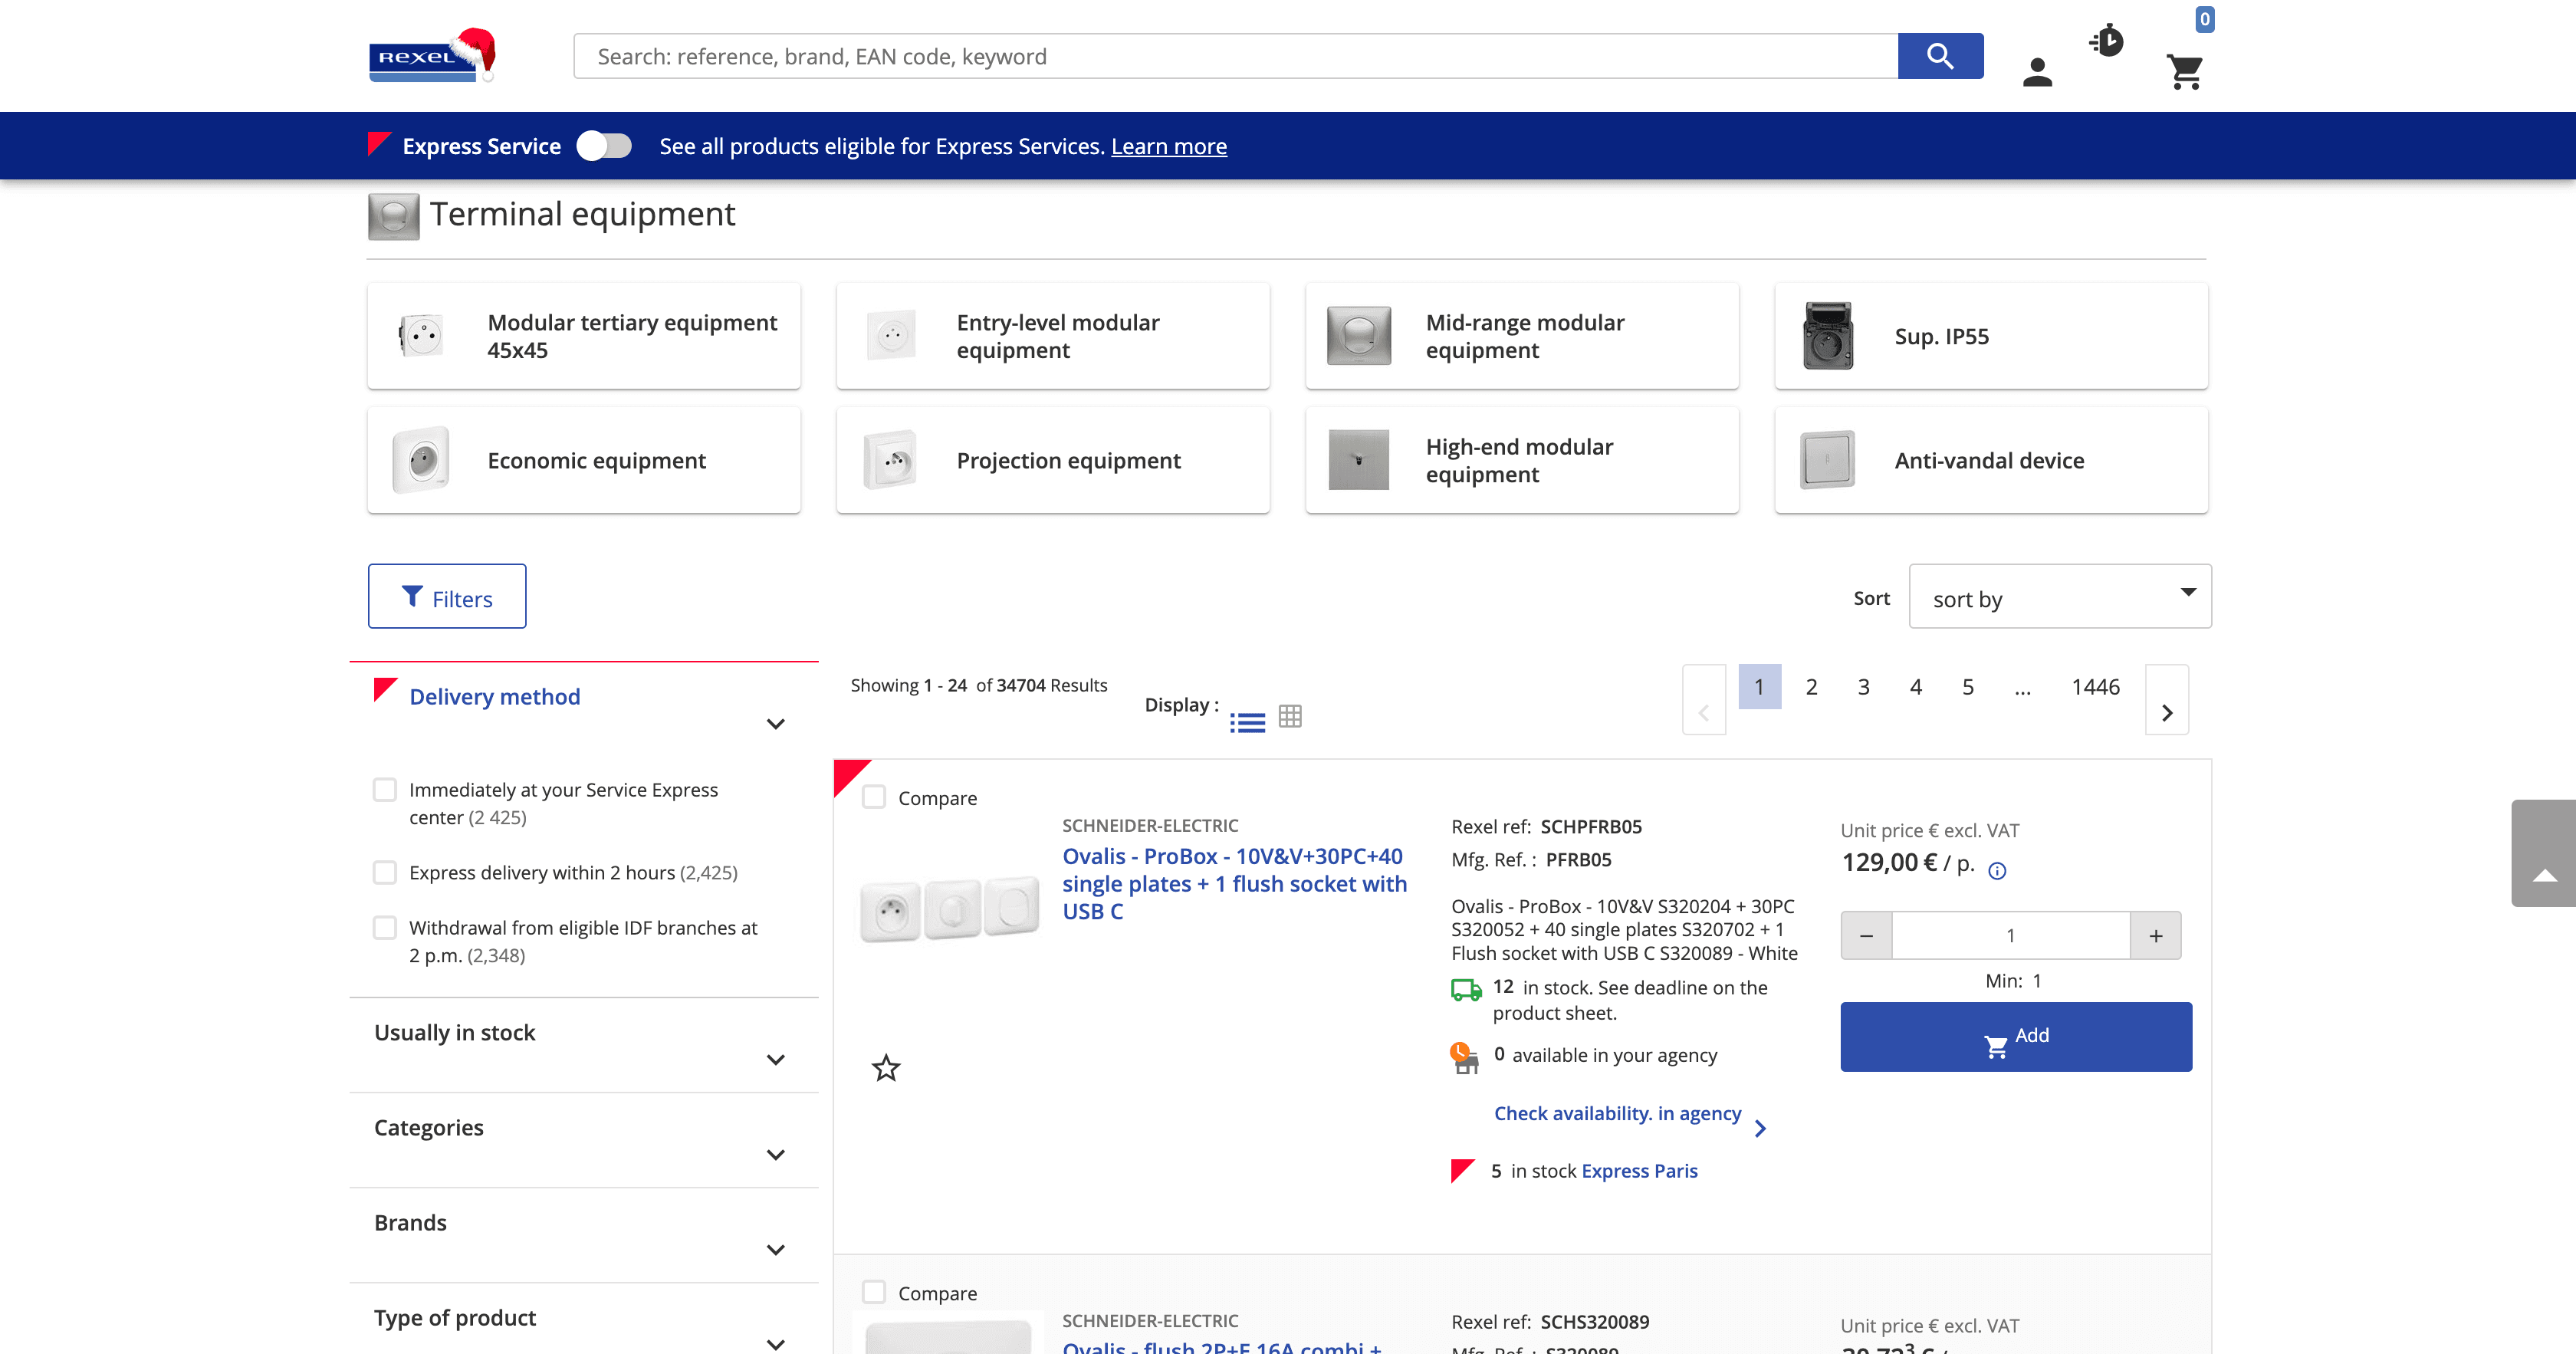The width and height of the screenshot is (2576, 1354).
Task: Check Immediately at your Service Express center
Action: click(385, 790)
